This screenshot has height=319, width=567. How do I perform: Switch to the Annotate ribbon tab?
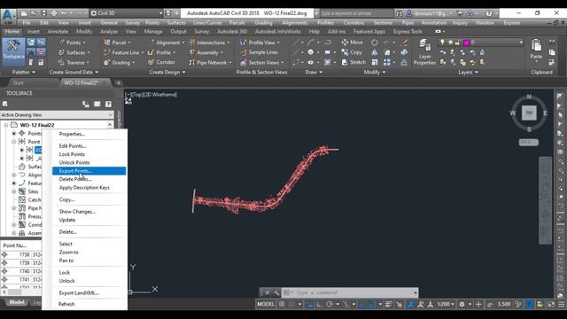tap(58, 32)
